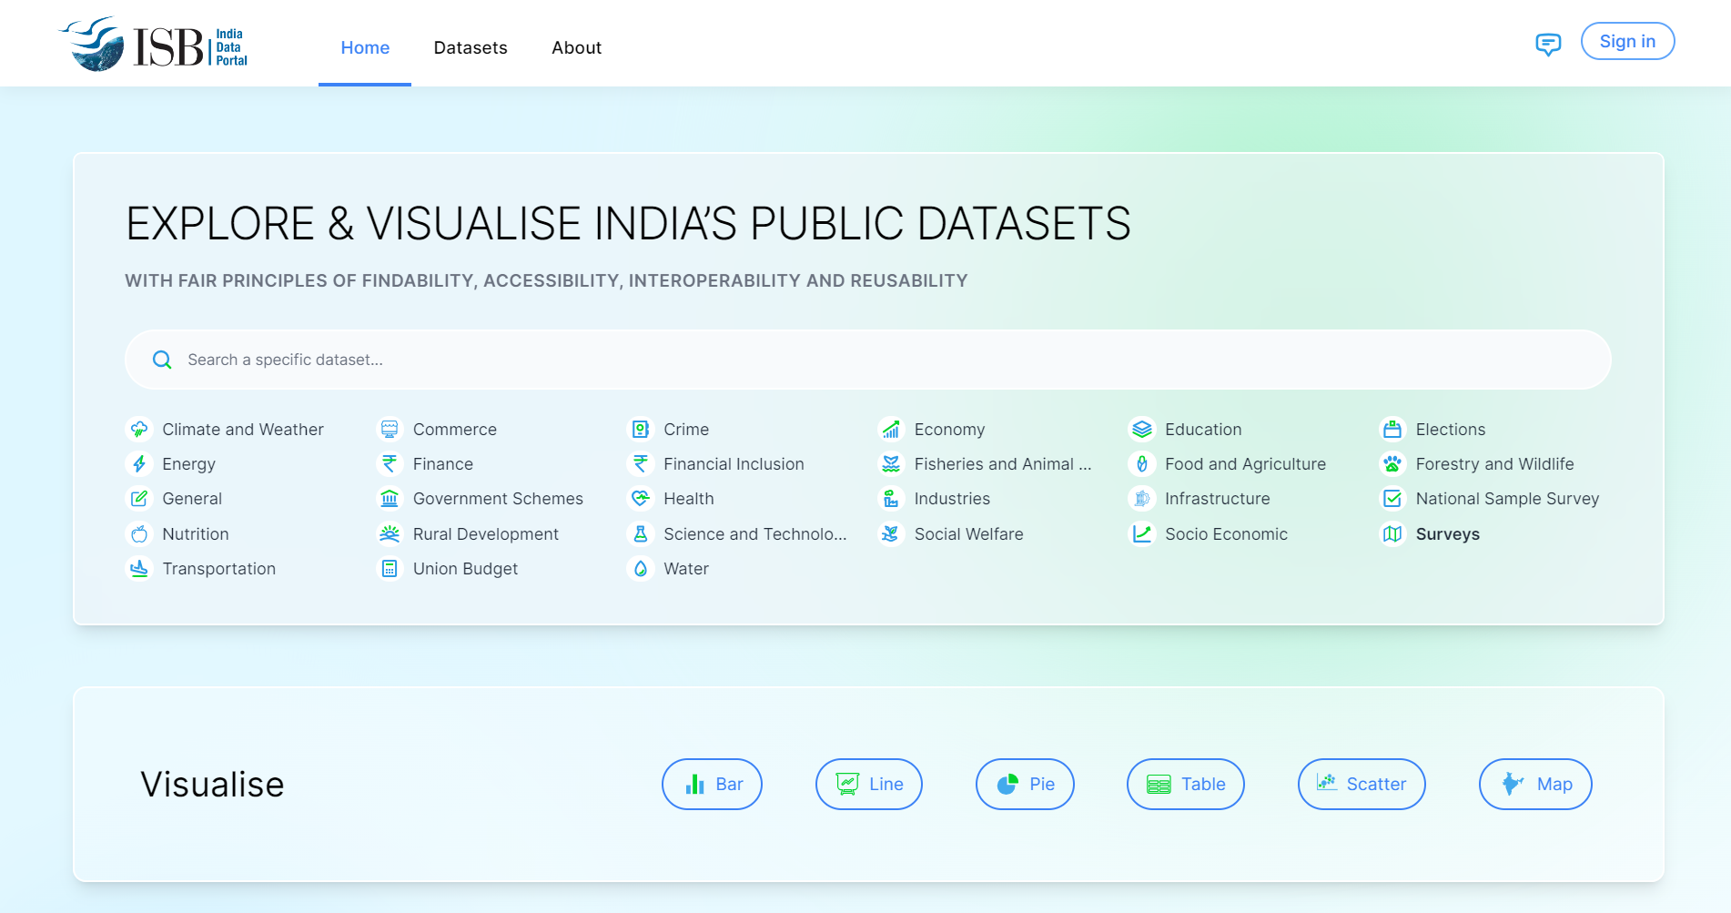Click the Surveys map icon
Image resolution: width=1731 pixels, height=913 pixels.
point(1392,533)
